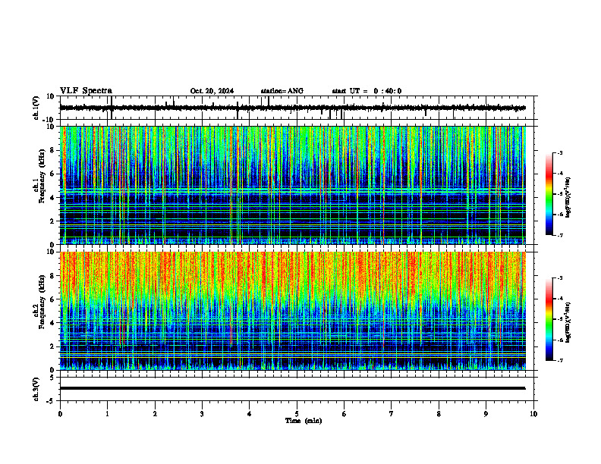601x464 pixels.
Task: Click time axis tick label "2"
Action: coord(155,414)
